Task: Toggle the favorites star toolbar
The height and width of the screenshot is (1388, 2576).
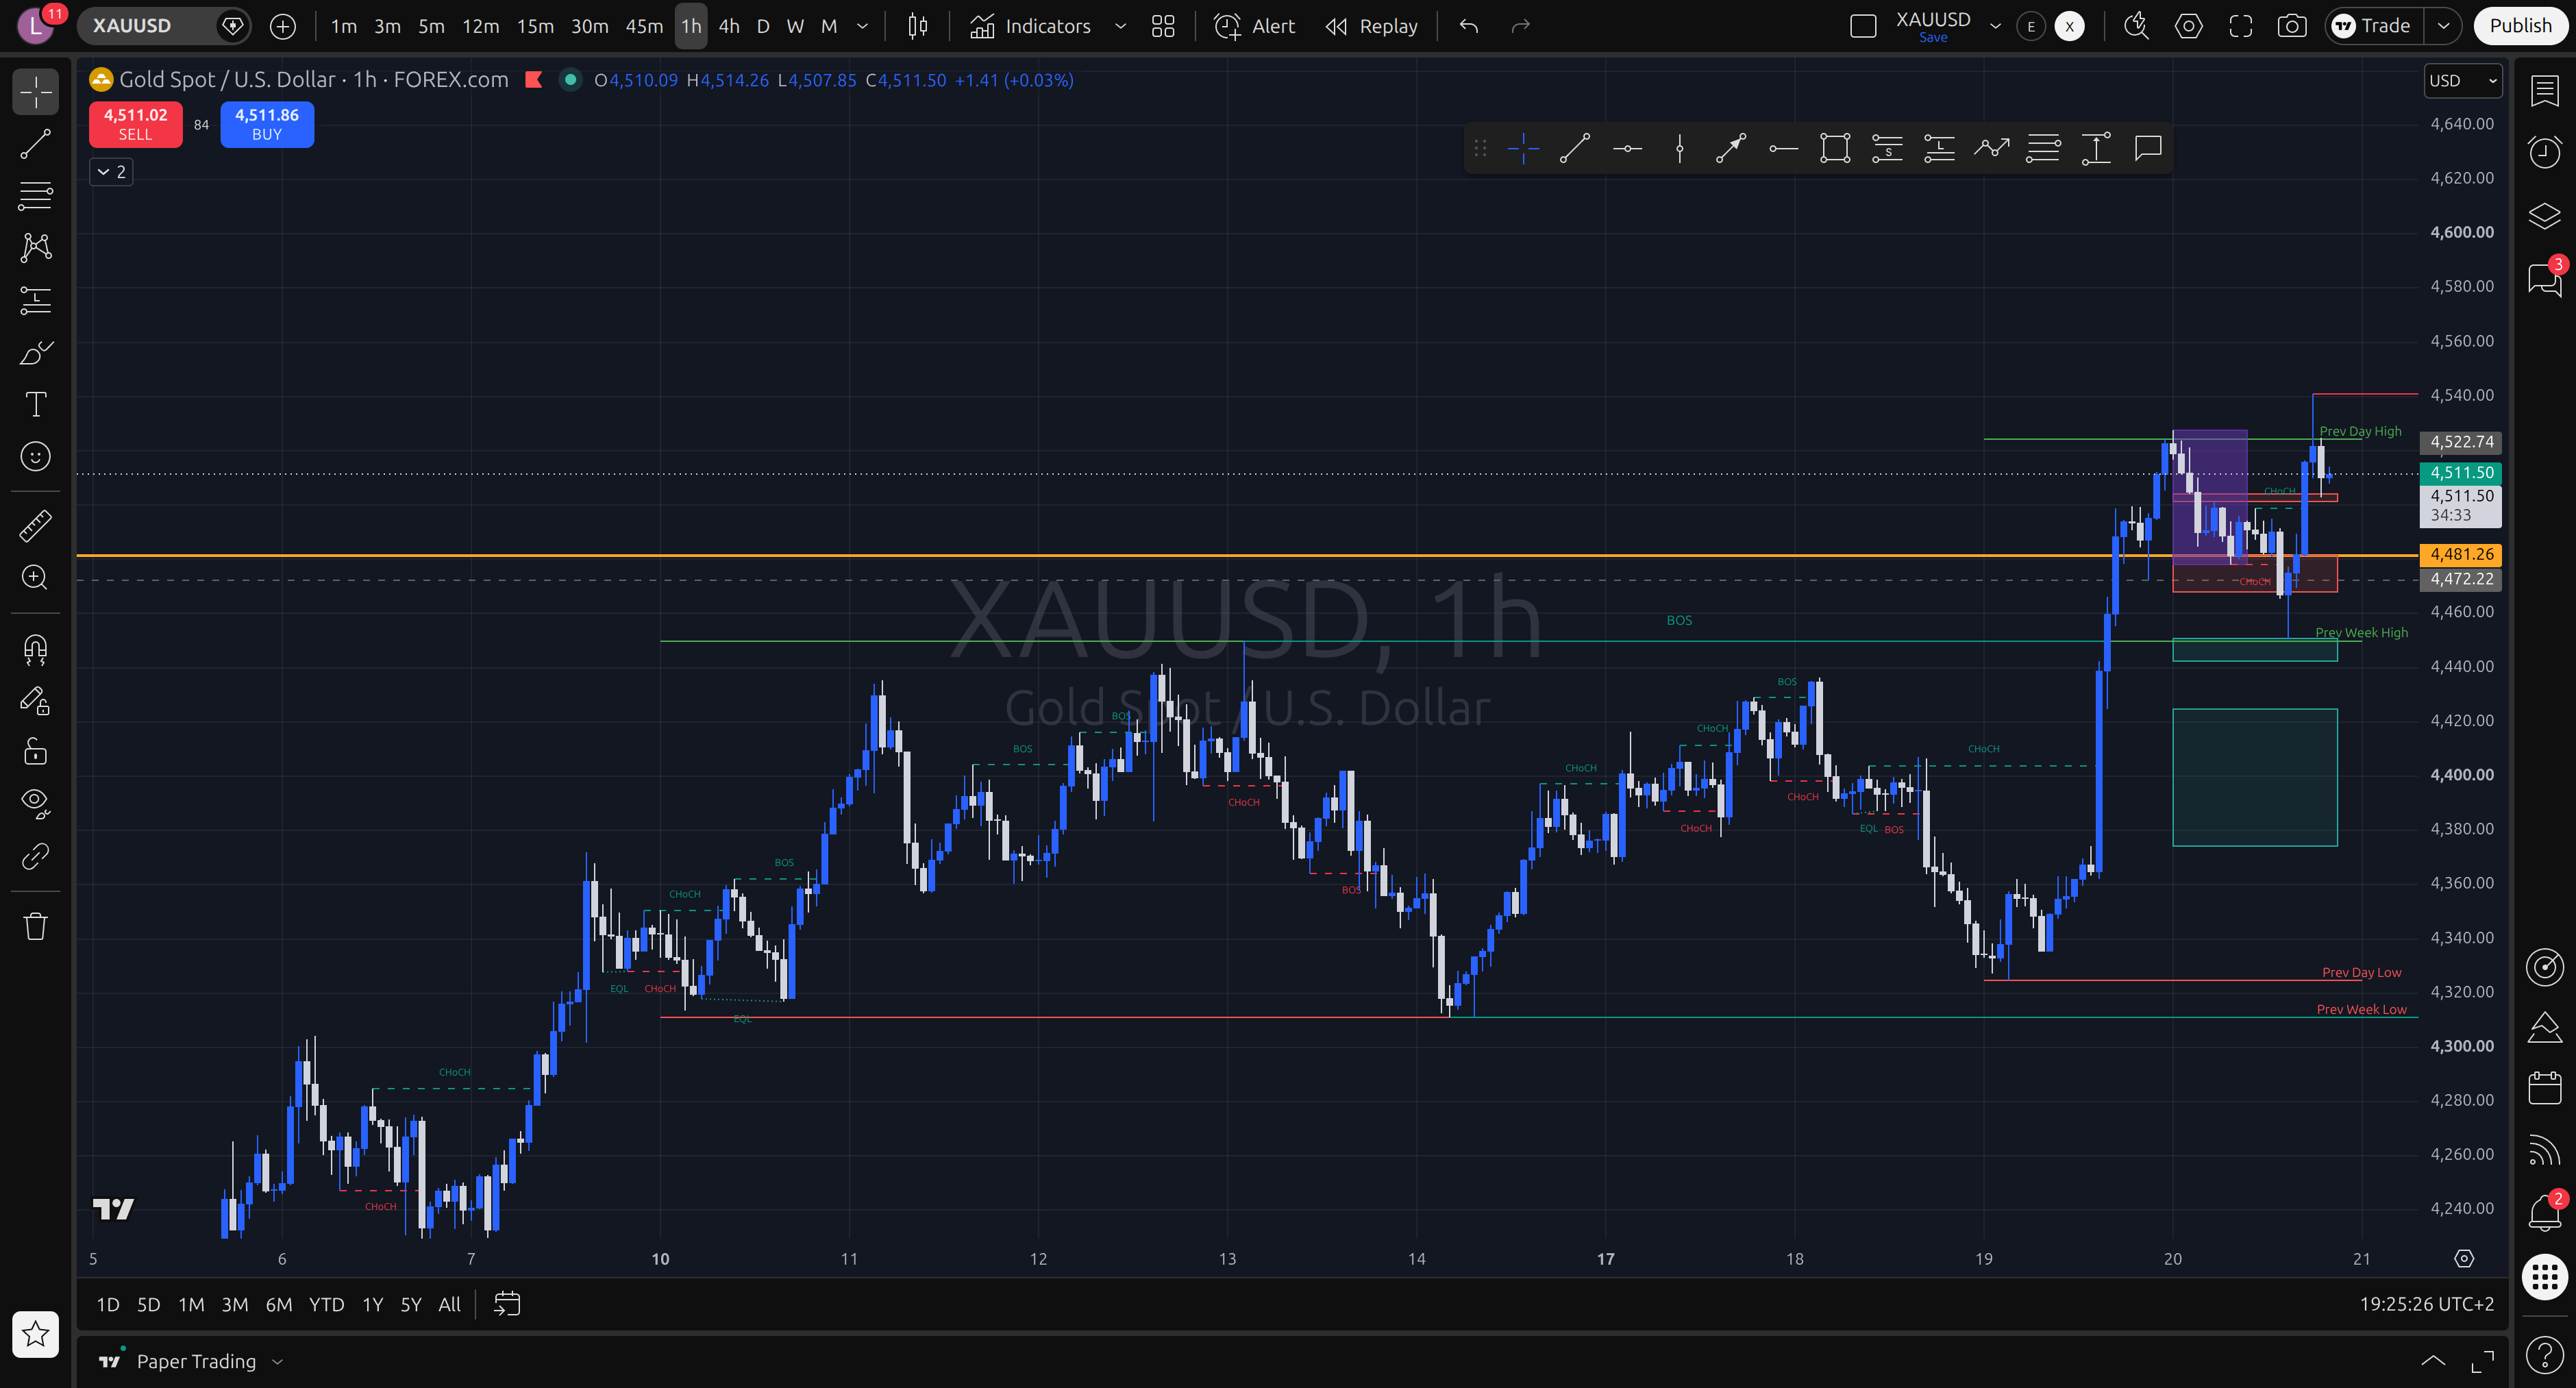Action: coord(36,1334)
